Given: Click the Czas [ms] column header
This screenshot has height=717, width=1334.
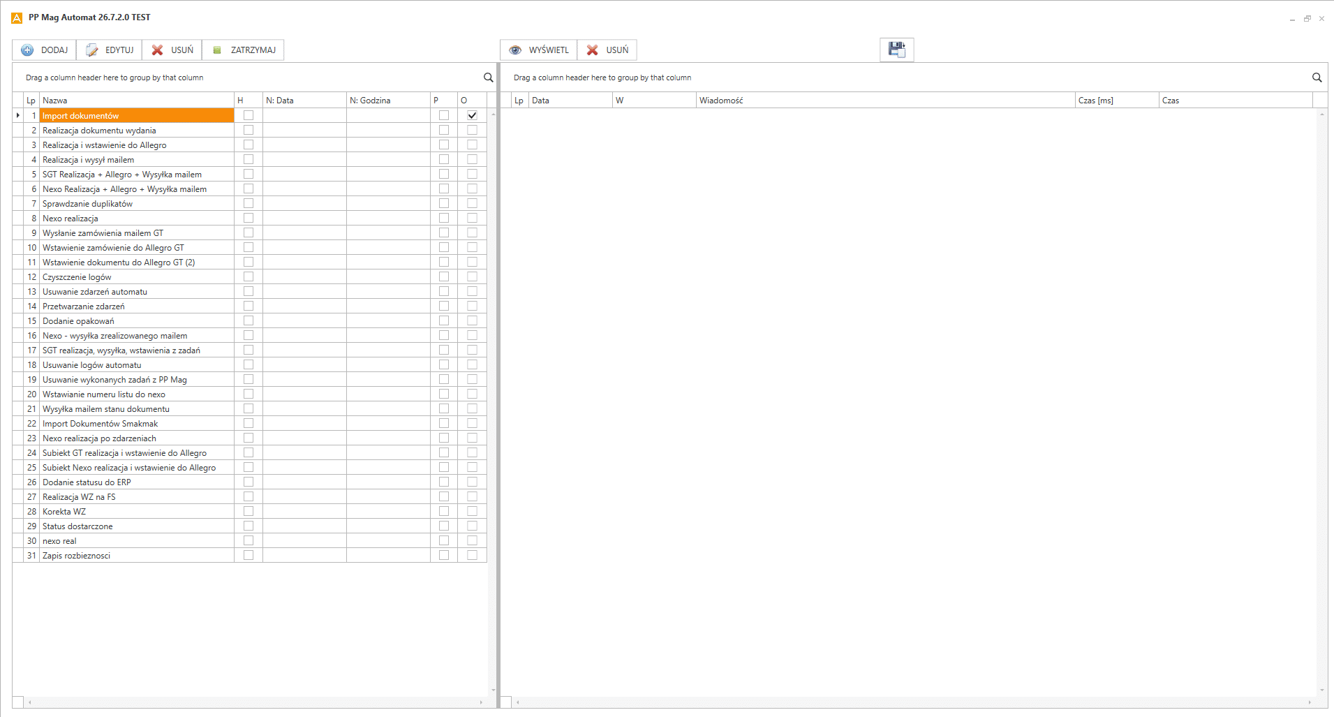Looking at the screenshot, I should click(1117, 101).
